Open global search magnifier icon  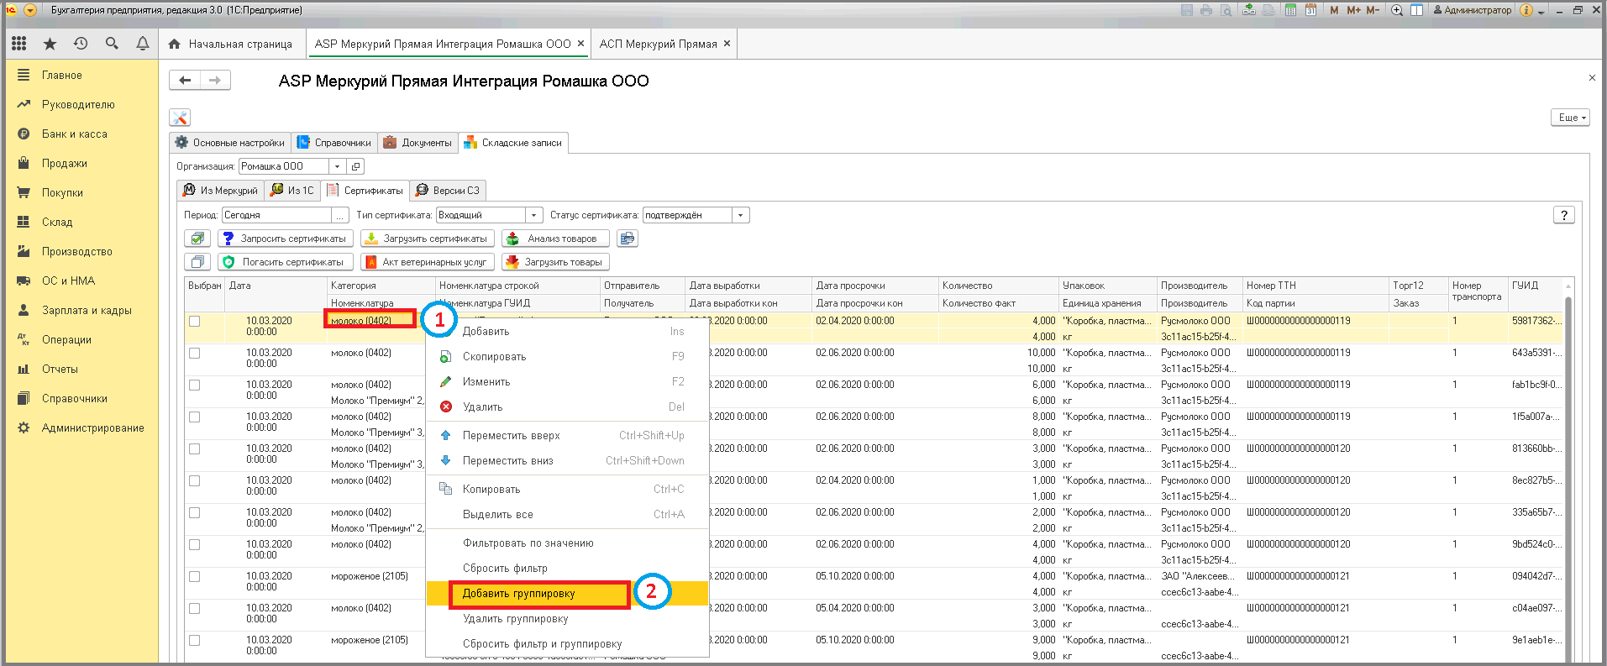(x=112, y=44)
